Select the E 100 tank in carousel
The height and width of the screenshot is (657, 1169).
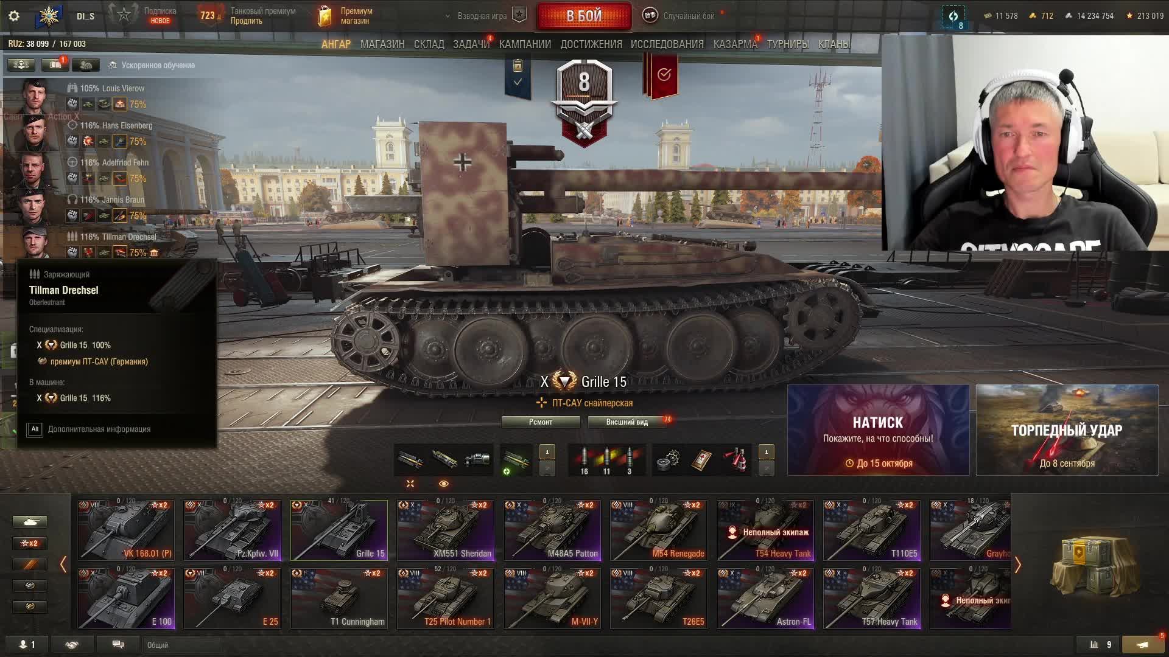click(126, 598)
